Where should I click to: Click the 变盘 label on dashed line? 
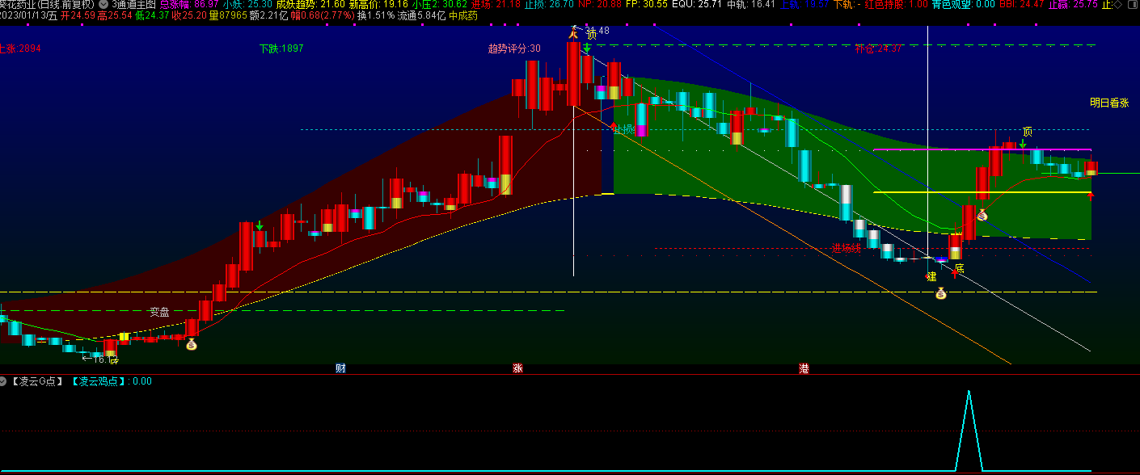(x=159, y=312)
